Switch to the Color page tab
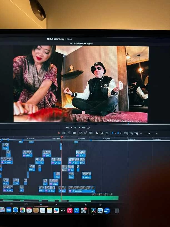This screenshot has width=170, height=227. point(71,204)
